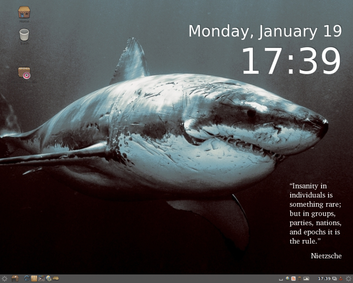Click the Monday, January 19 date widget
This screenshot has height=283, width=353.
(265, 31)
